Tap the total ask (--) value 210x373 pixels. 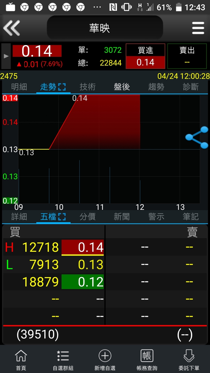[185, 335]
